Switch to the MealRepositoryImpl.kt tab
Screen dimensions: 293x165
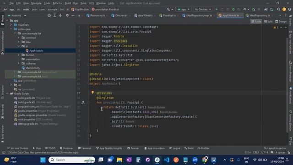197,16
